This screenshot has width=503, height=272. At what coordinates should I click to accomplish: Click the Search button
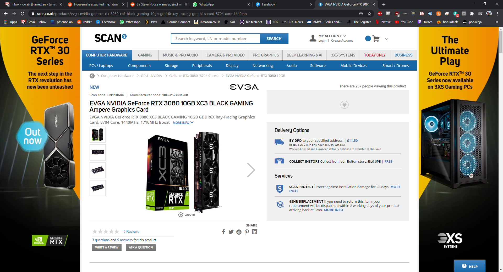tap(274, 38)
